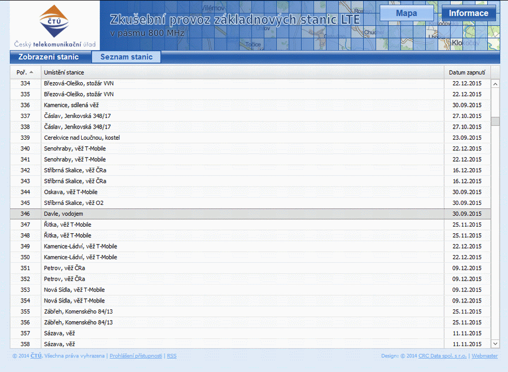Select row 341 Senohraby, věž T-Mobile
The image size is (508, 372).
tap(250, 160)
